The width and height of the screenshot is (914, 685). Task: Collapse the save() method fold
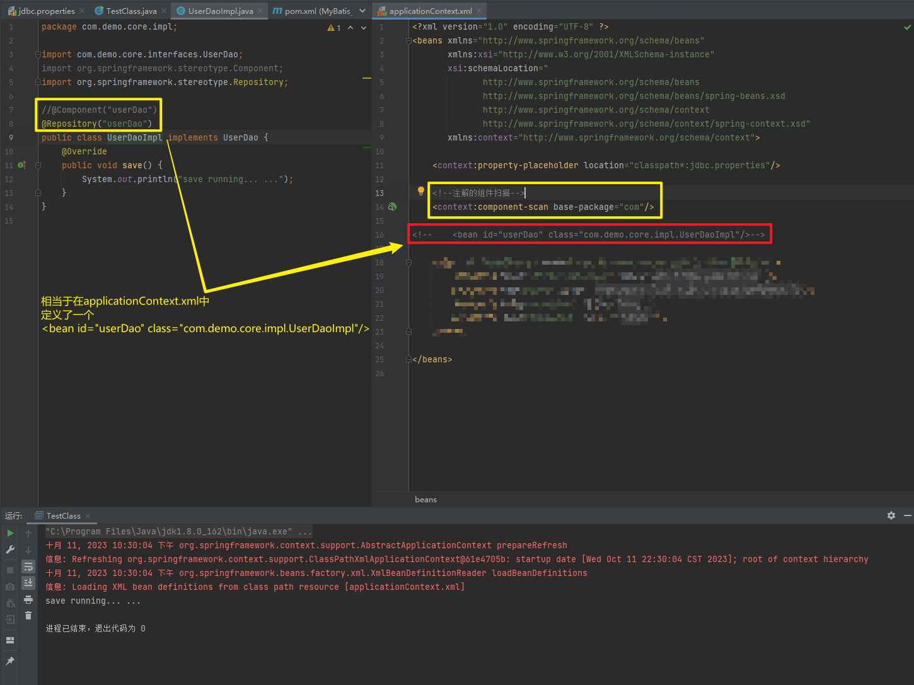(x=38, y=166)
